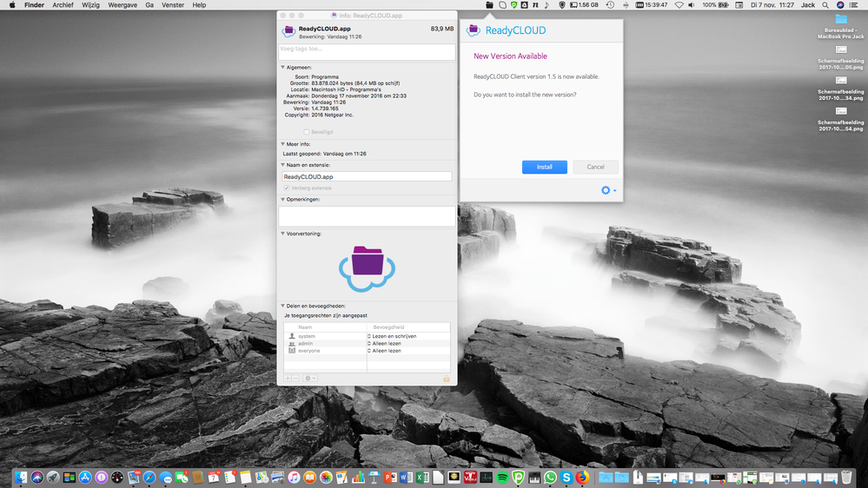Viewport: 868px width, 488px height.
Task: Open Word from the Dock
Action: point(407,477)
